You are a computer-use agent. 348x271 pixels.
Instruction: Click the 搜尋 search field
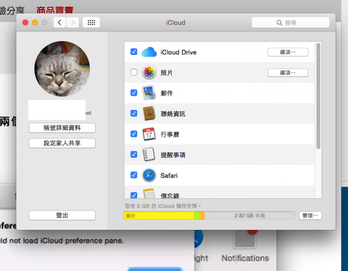[x=290, y=23]
